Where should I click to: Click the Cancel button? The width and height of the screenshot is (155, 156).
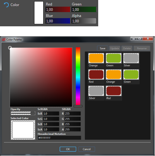point(87,149)
